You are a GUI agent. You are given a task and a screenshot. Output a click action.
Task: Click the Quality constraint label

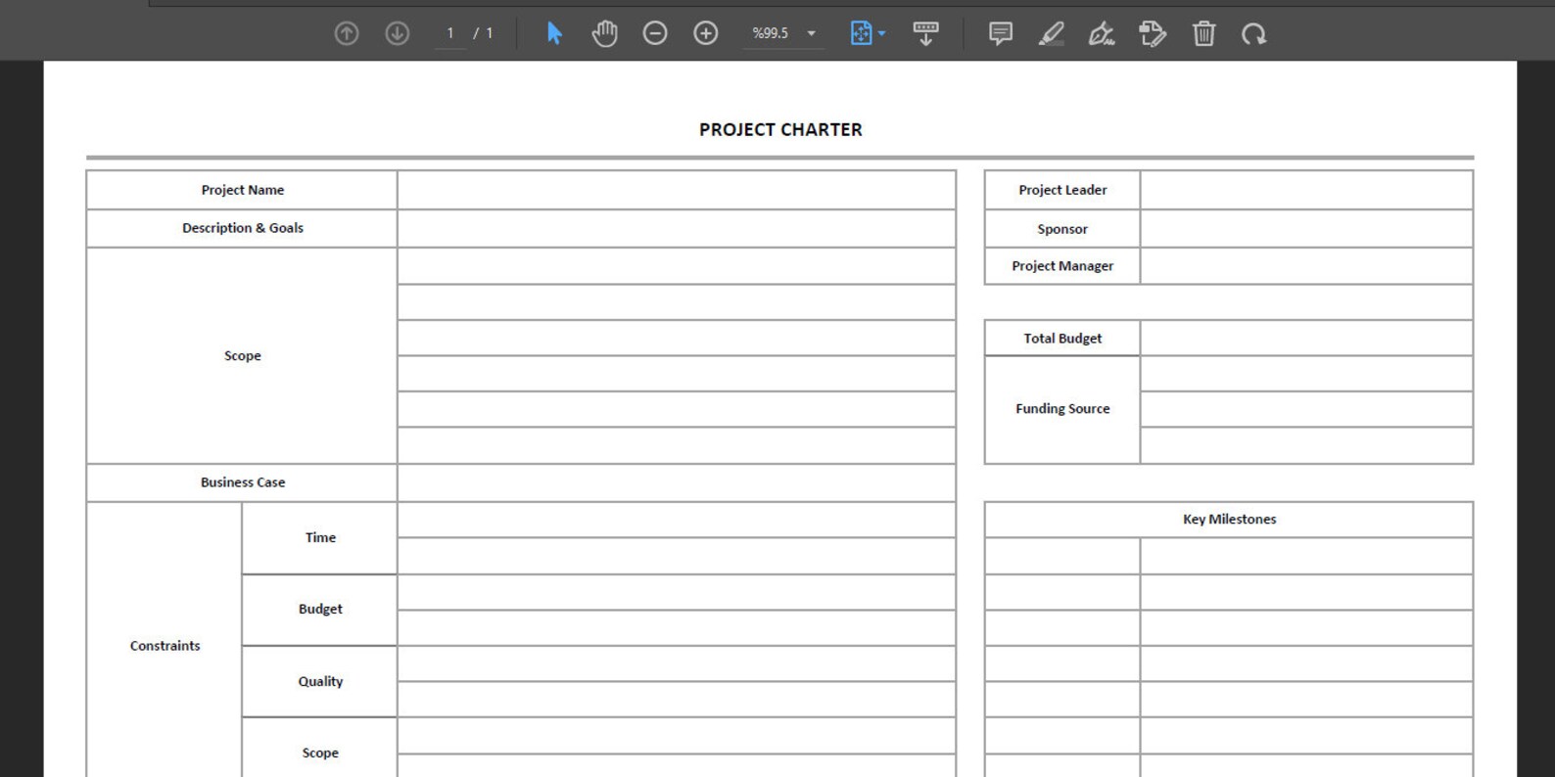(x=320, y=681)
